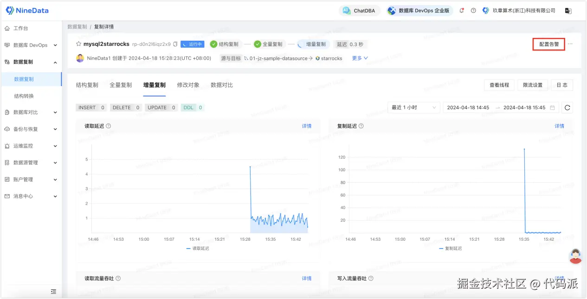Open ChatDBA assistant
This screenshot has height=299, width=587.
[x=360, y=11]
